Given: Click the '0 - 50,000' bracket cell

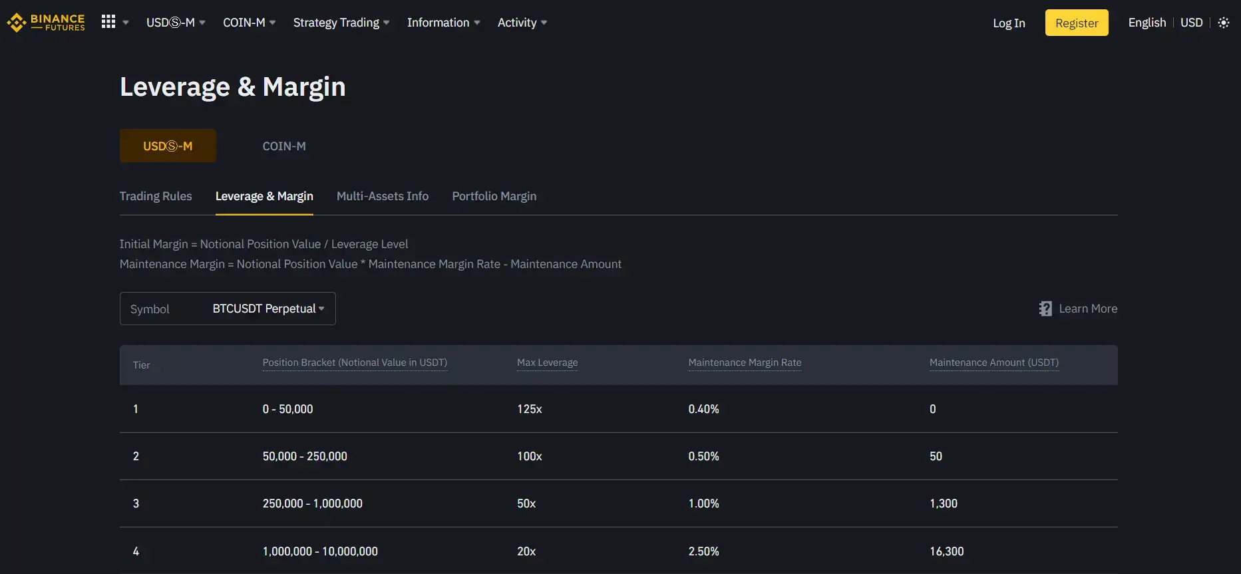Looking at the screenshot, I should (x=287, y=409).
